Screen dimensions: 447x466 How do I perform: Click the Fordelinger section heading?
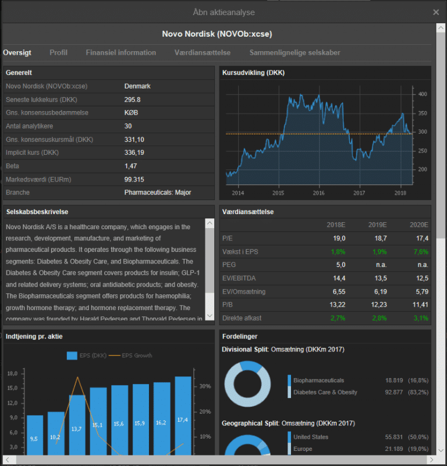[x=240, y=336]
